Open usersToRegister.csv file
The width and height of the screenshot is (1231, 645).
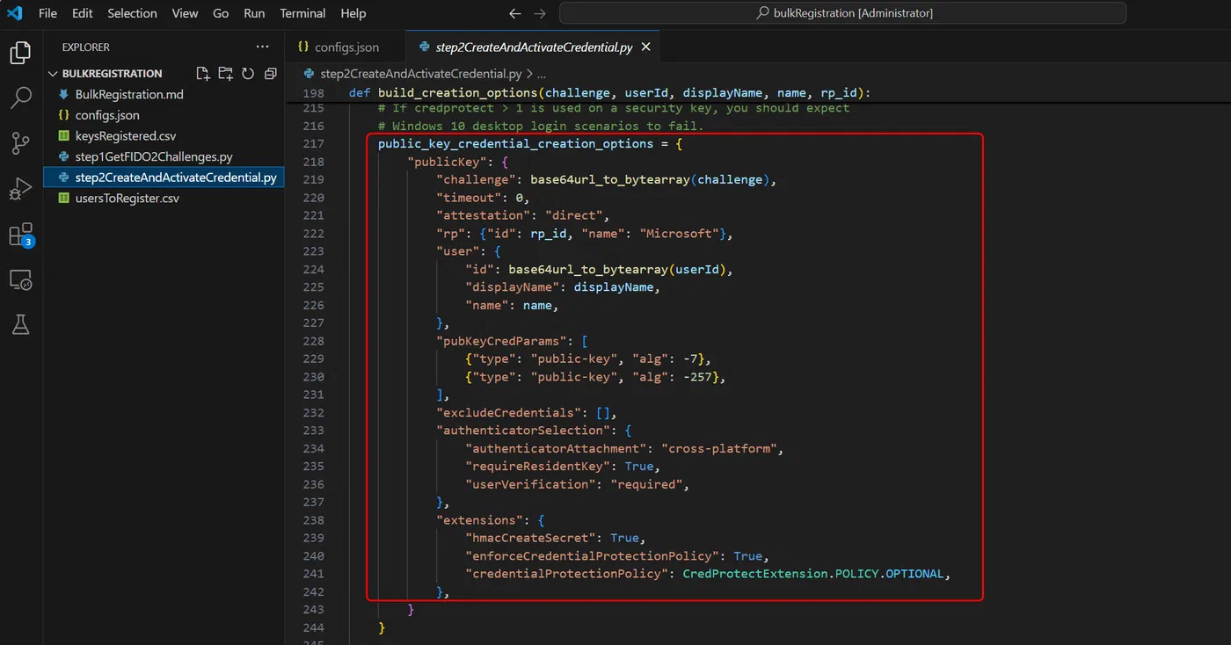click(x=127, y=199)
